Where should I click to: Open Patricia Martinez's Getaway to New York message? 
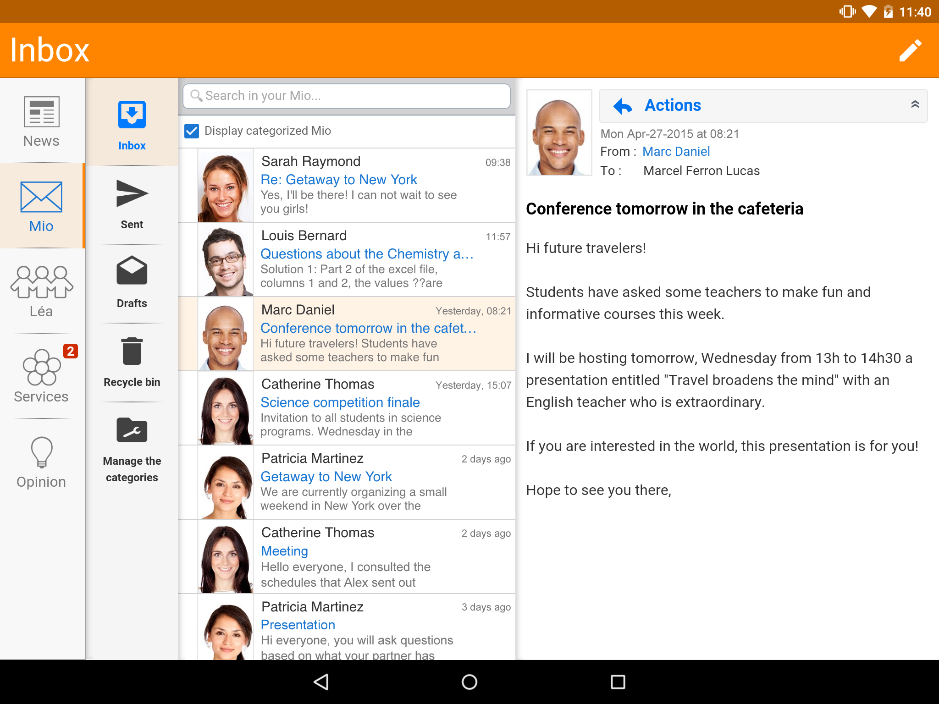[347, 482]
